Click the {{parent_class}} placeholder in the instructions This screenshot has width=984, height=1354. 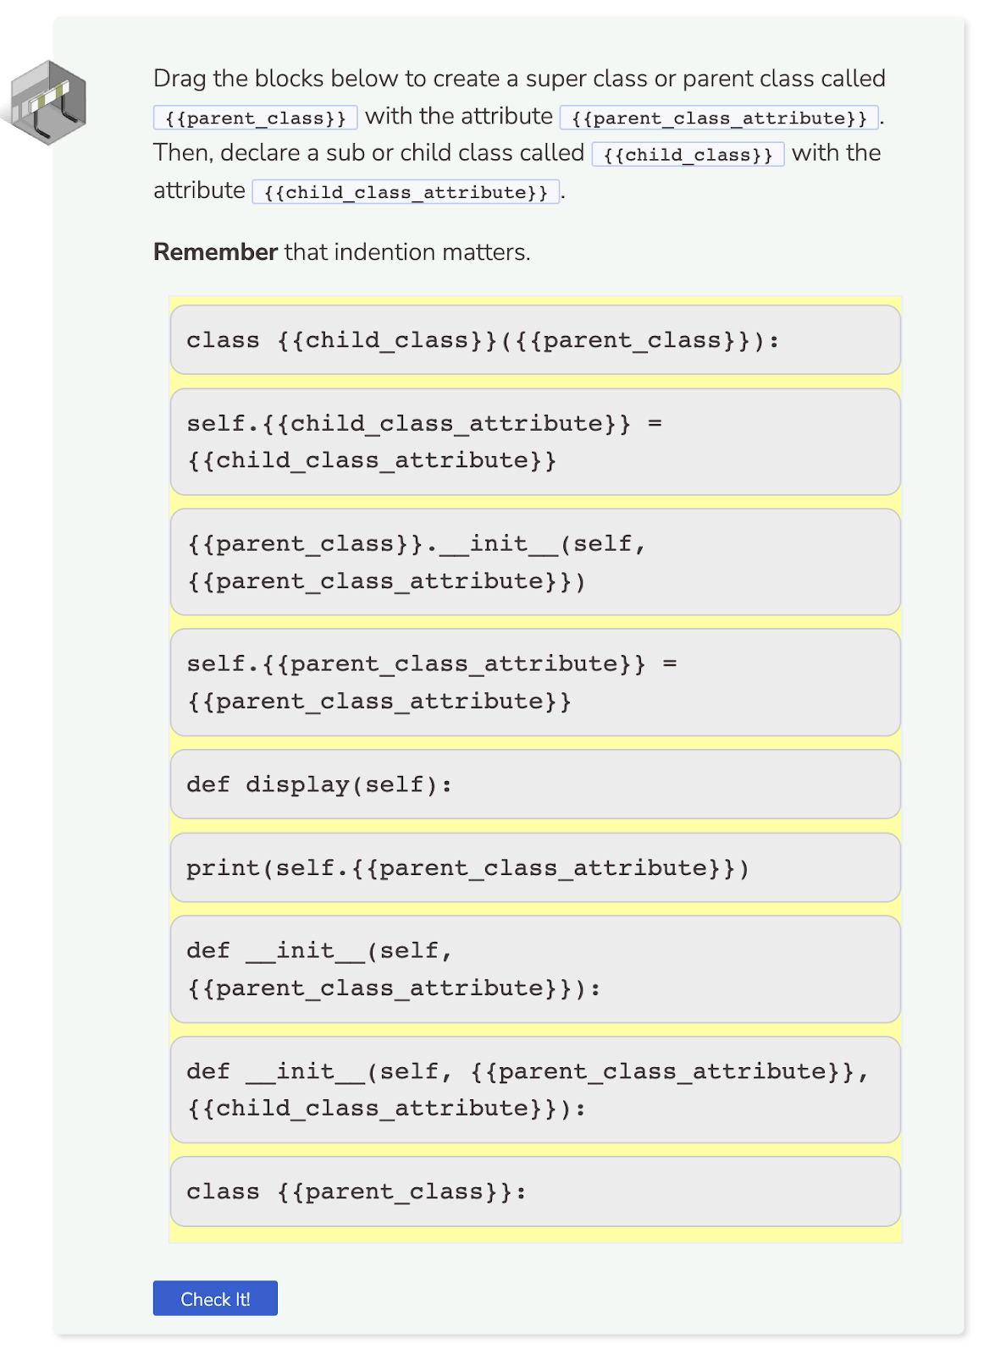(254, 118)
